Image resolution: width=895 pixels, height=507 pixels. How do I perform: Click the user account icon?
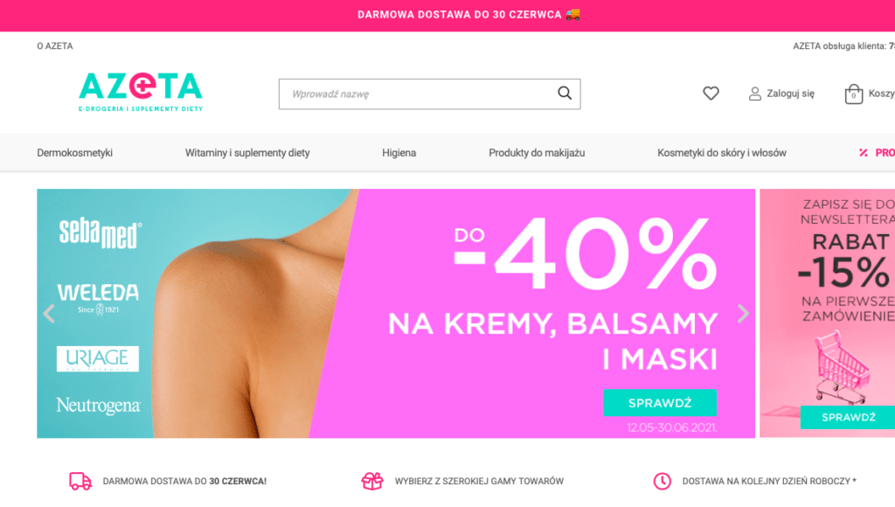coord(754,94)
